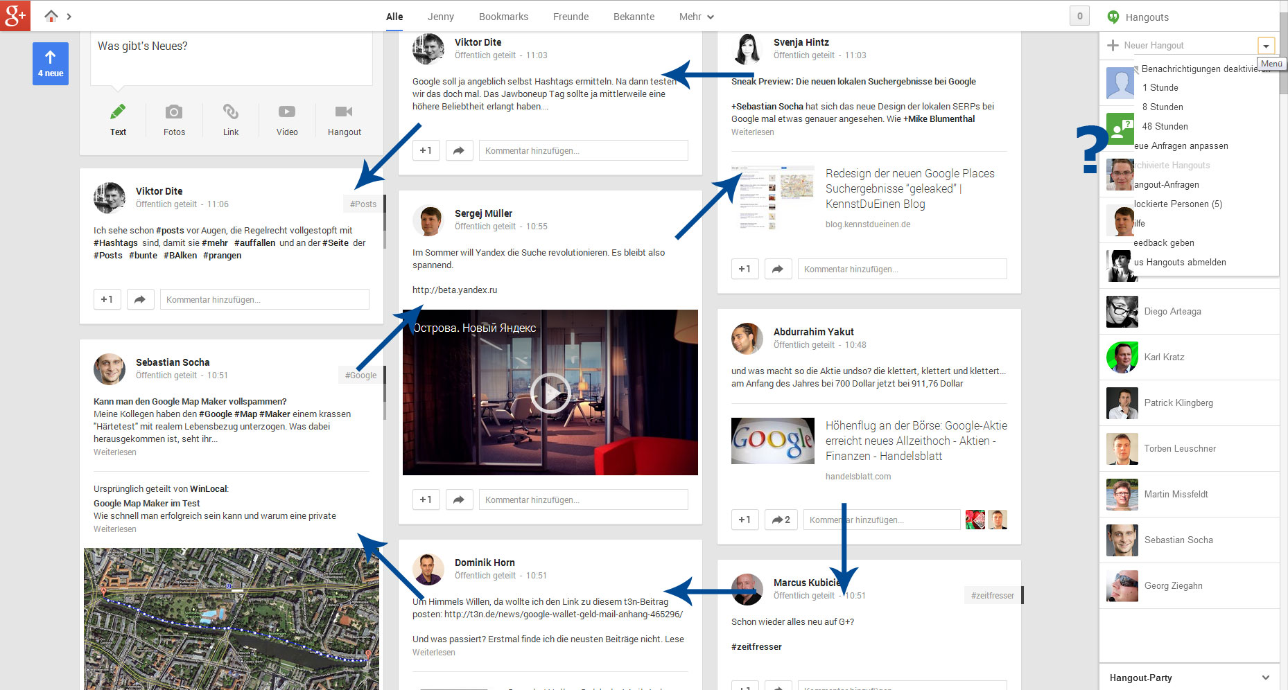Add a Video to the post
Image resolution: width=1288 pixels, height=690 pixels.
[287, 112]
